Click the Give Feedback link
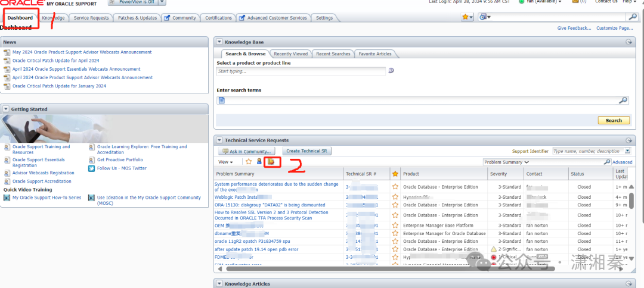The height and width of the screenshot is (288, 644). coord(574,29)
